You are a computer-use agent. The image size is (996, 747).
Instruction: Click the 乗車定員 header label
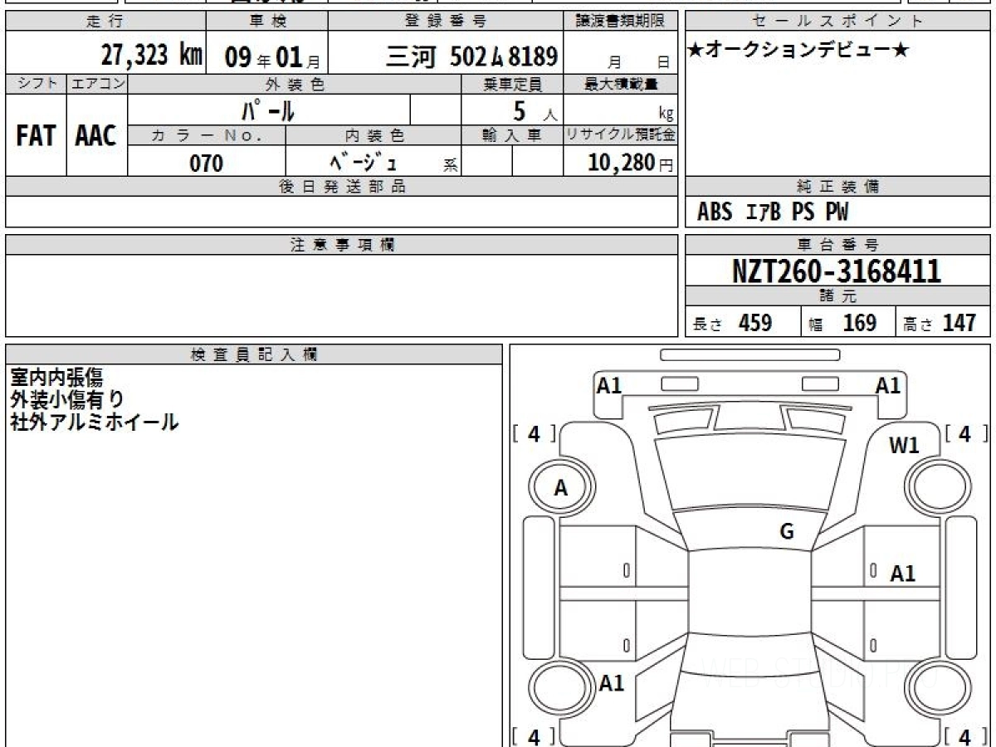(512, 84)
